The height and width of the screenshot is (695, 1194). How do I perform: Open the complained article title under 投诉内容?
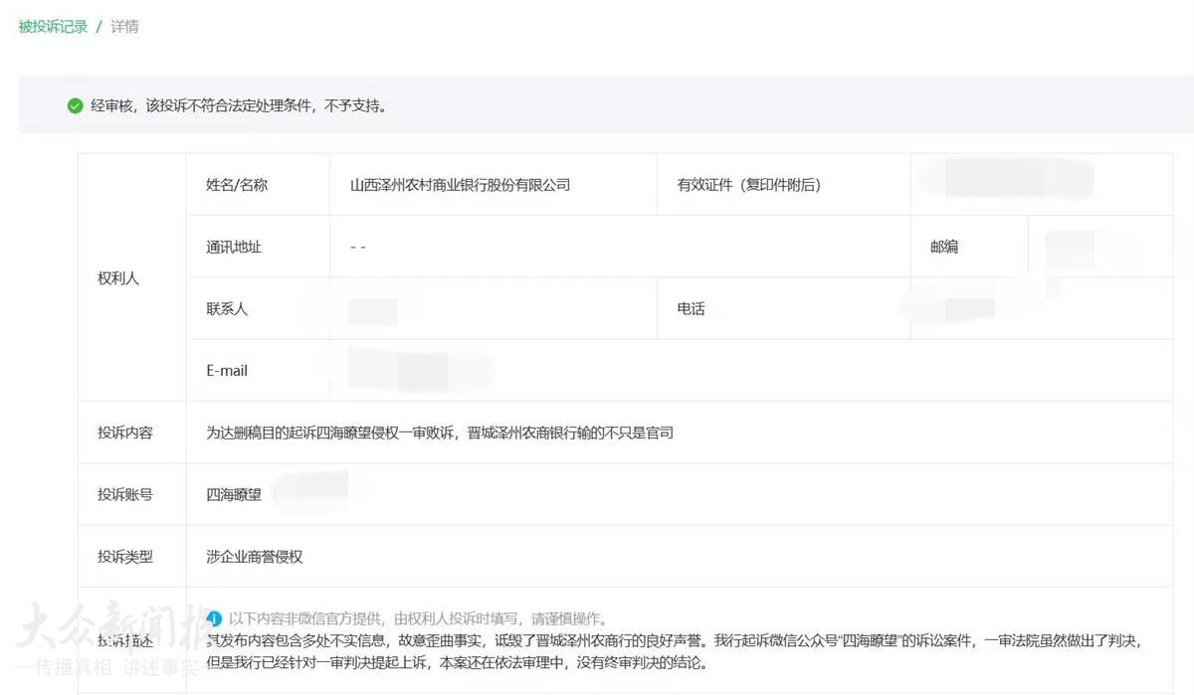(x=440, y=433)
